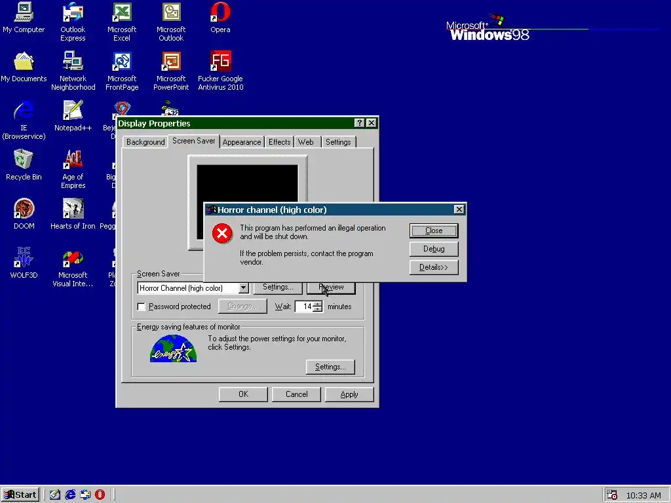Select the Screen Saver tab
The image size is (671, 503).
point(194,141)
